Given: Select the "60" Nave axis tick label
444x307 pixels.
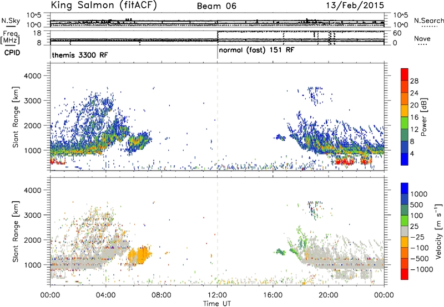Looking at the screenshot, I should 397,33.
